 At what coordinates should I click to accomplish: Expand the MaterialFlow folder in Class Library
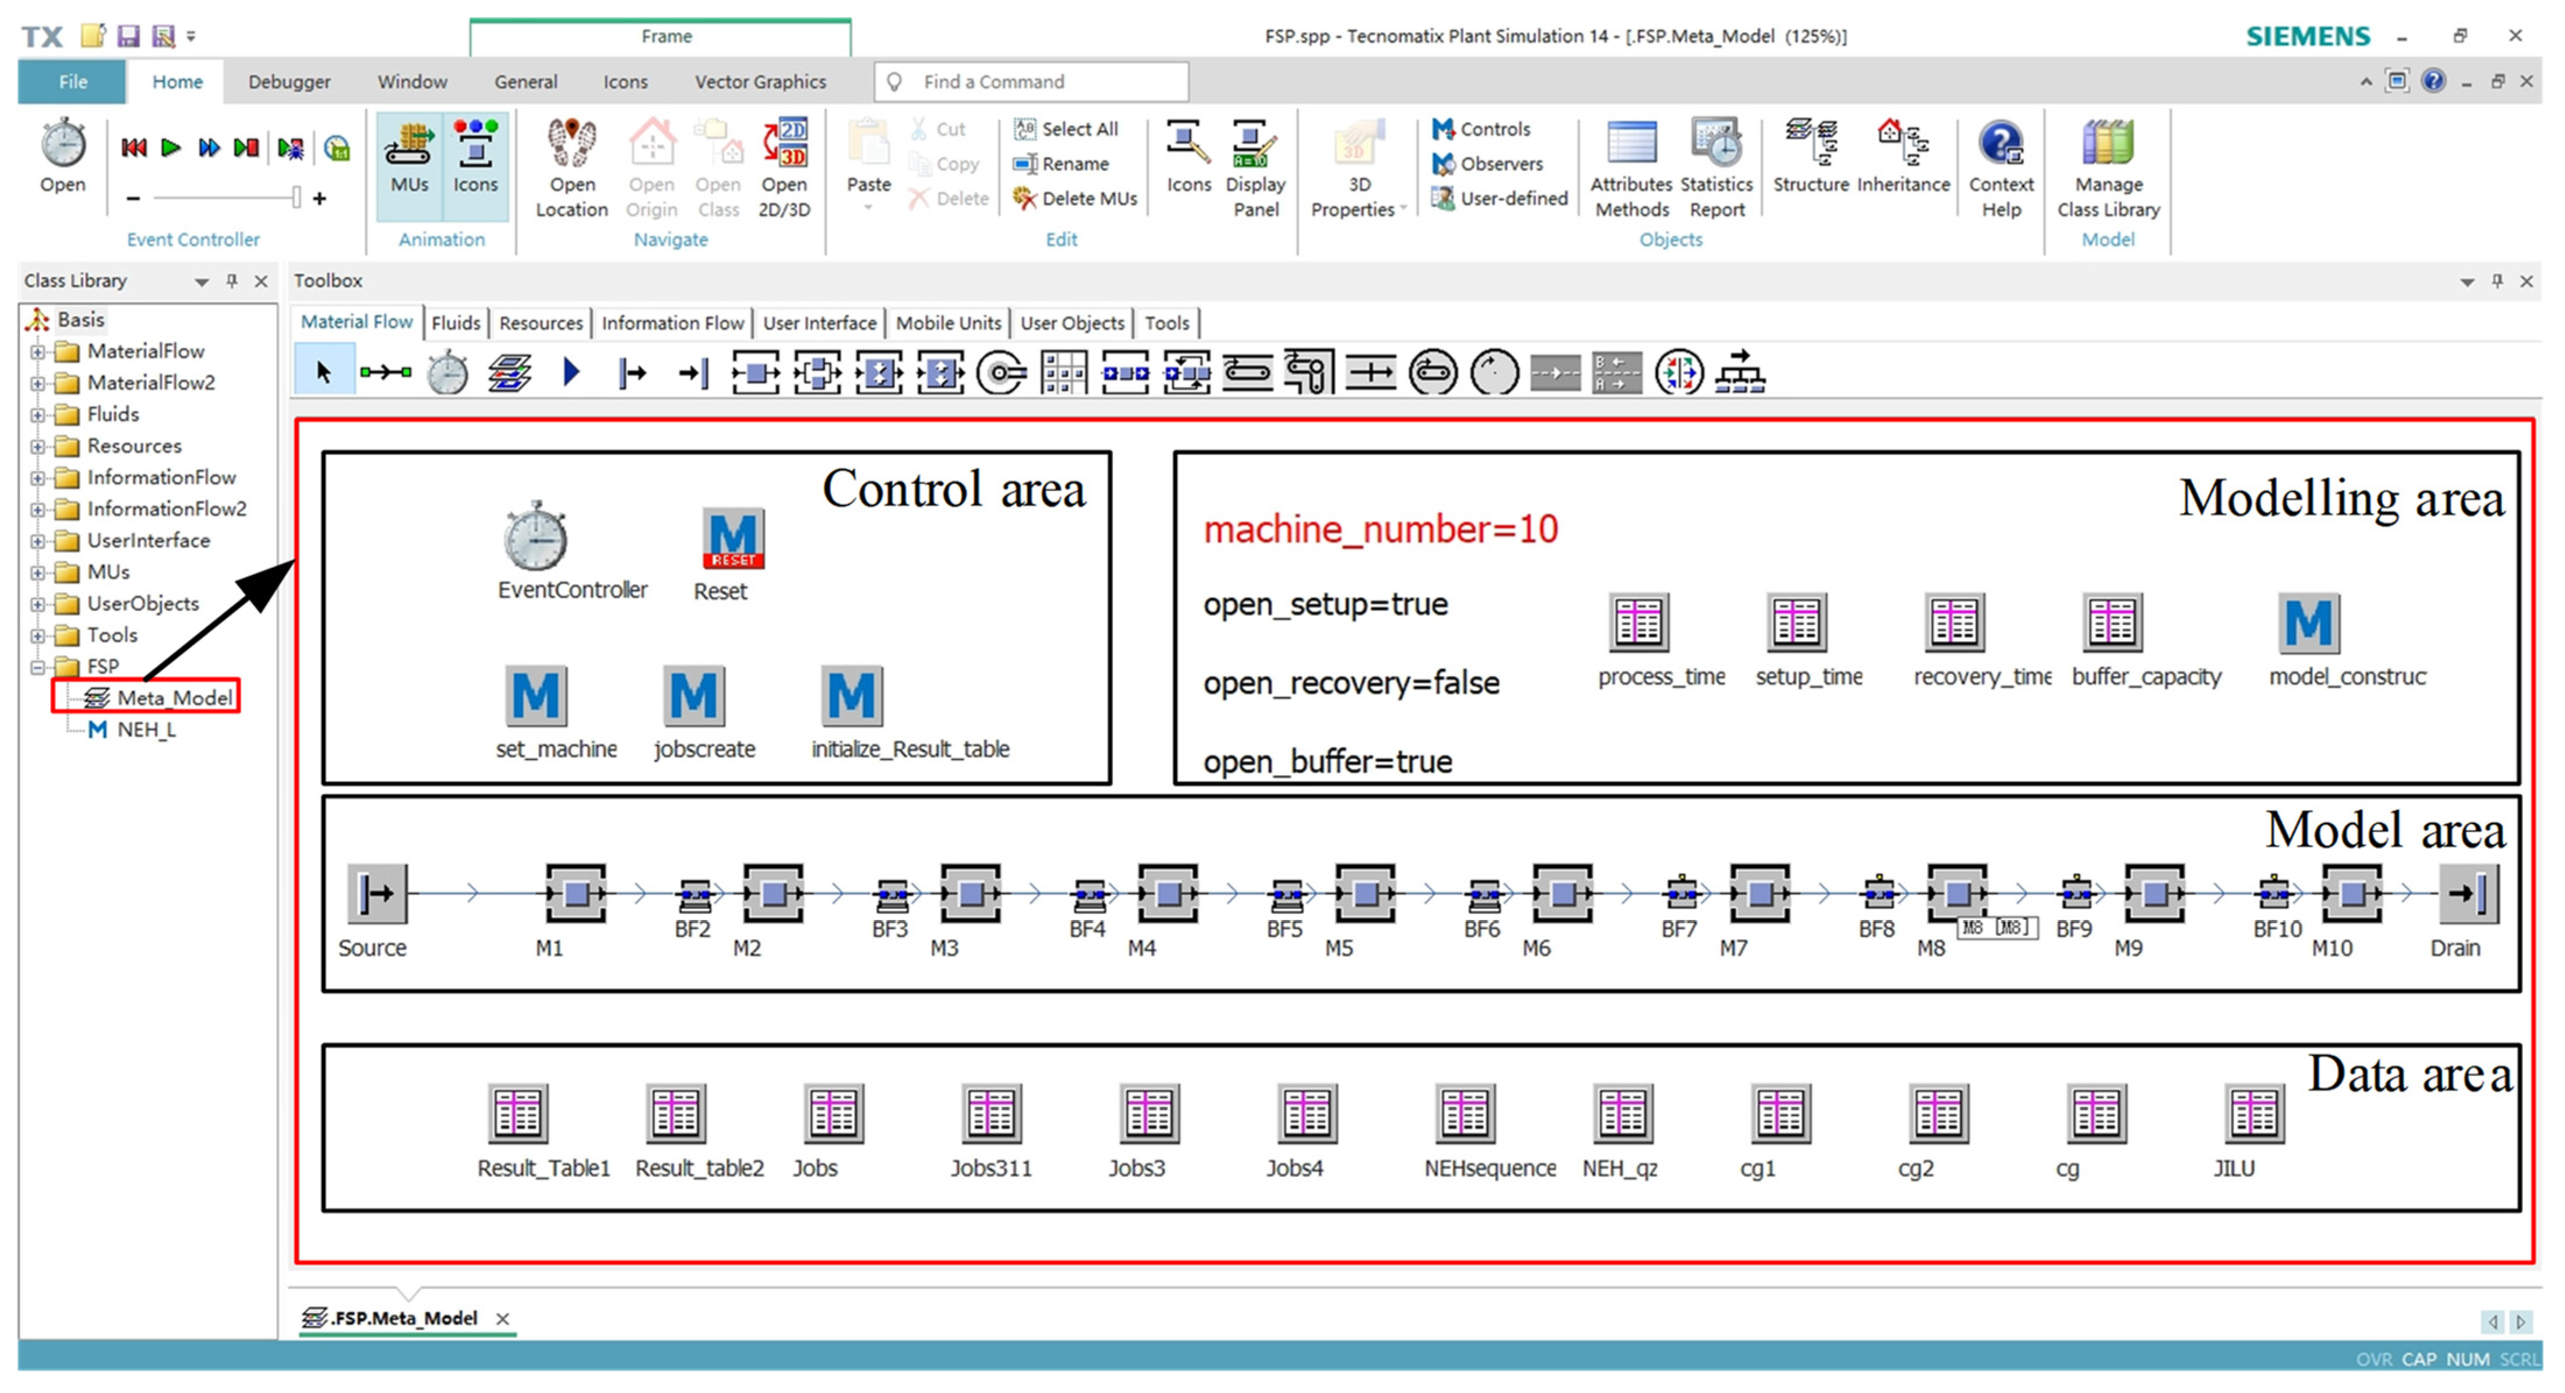coord(37,352)
